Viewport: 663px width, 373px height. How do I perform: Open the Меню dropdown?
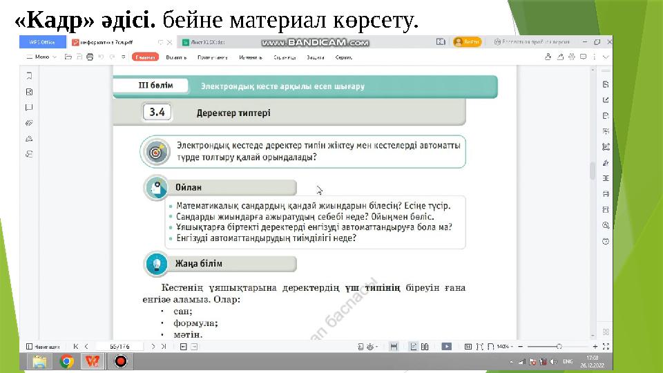(x=41, y=57)
